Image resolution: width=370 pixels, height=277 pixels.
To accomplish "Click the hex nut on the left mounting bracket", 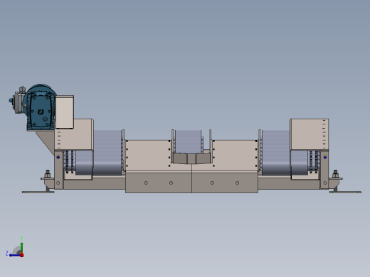I will [x=48, y=175].
